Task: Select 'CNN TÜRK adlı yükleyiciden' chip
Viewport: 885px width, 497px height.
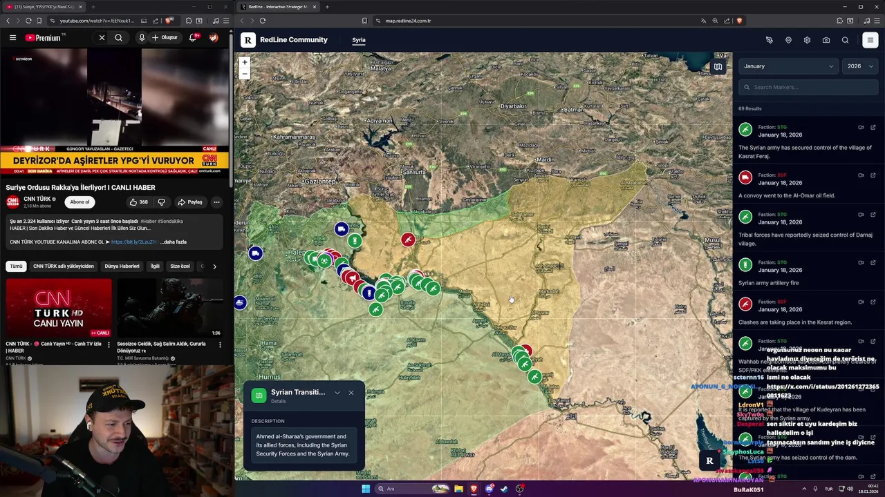Action: 64,266
